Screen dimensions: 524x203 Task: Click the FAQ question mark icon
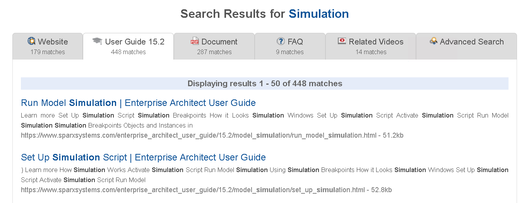point(281,41)
